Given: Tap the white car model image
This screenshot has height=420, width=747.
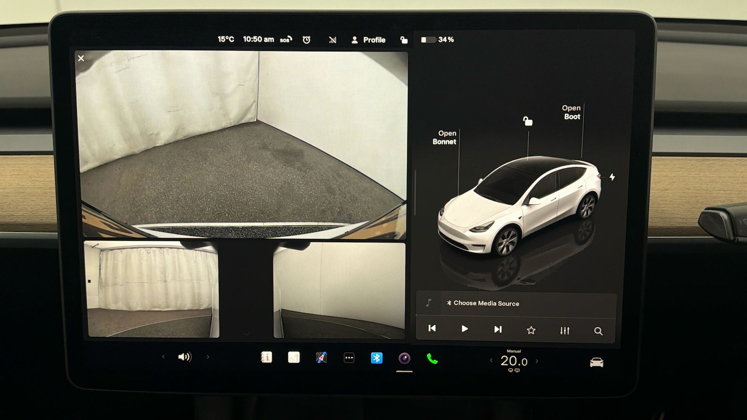Looking at the screenshot, I should coord(519,206).
